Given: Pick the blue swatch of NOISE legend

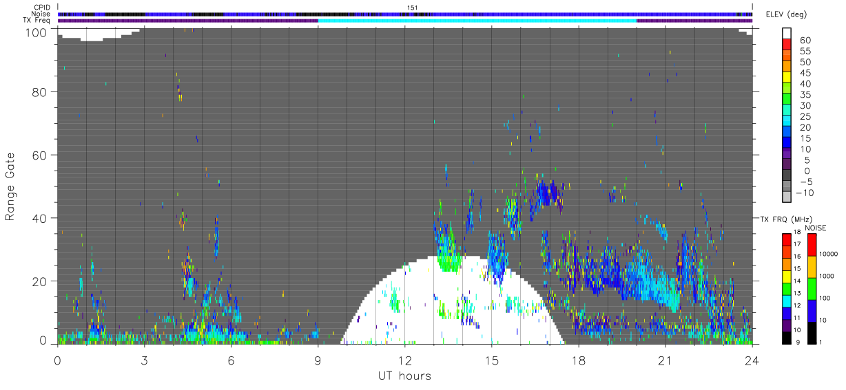Looking at the screenshot, I should 812,311.
